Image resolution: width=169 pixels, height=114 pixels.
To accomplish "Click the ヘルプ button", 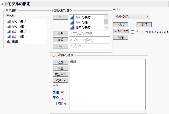I will pos(121,25).
